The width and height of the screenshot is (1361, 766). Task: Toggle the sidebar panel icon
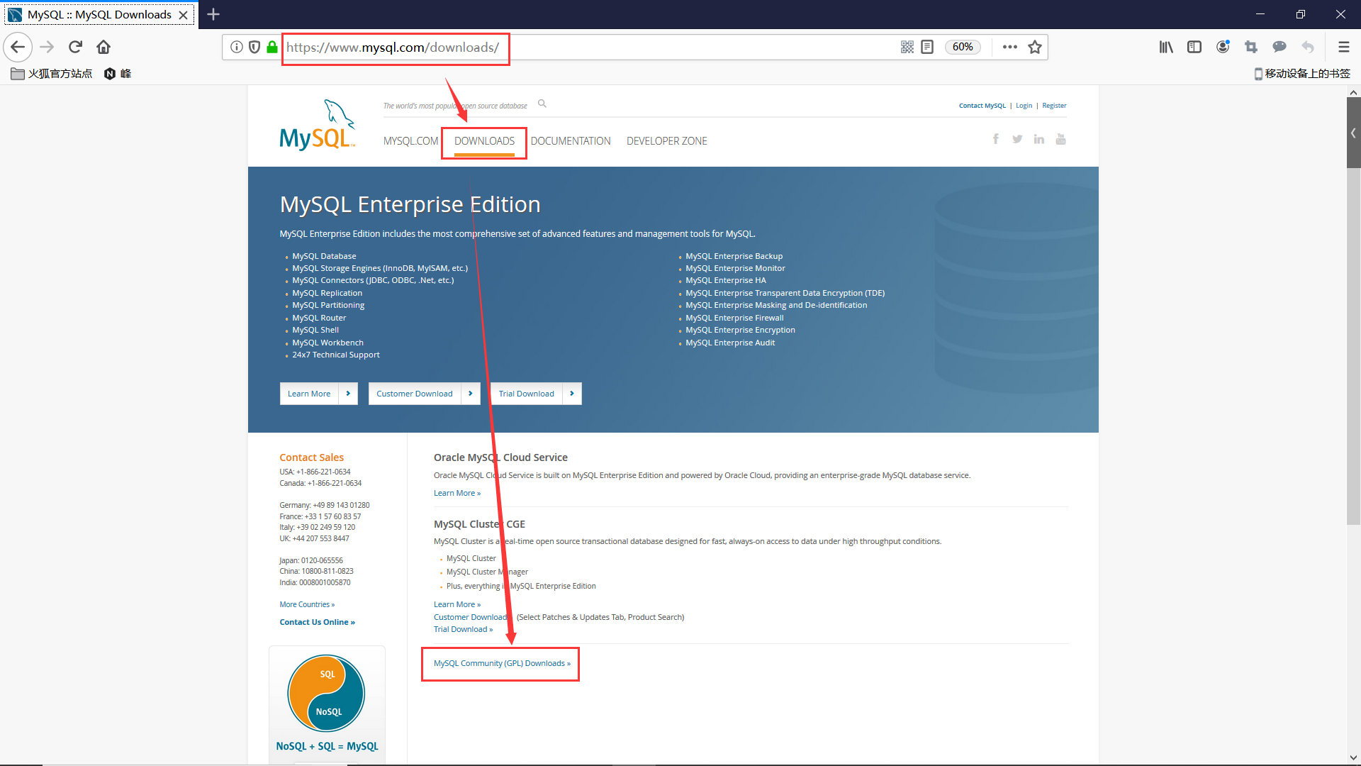pos(1194,47)
